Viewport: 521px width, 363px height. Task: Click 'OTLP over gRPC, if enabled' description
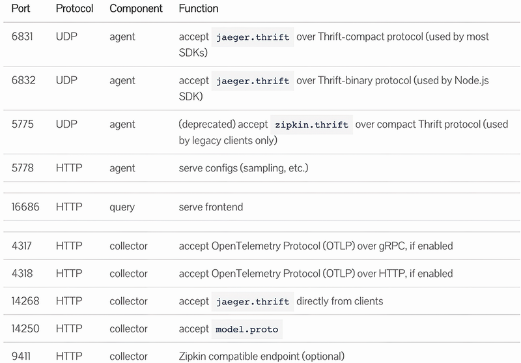tap(316, 246)
